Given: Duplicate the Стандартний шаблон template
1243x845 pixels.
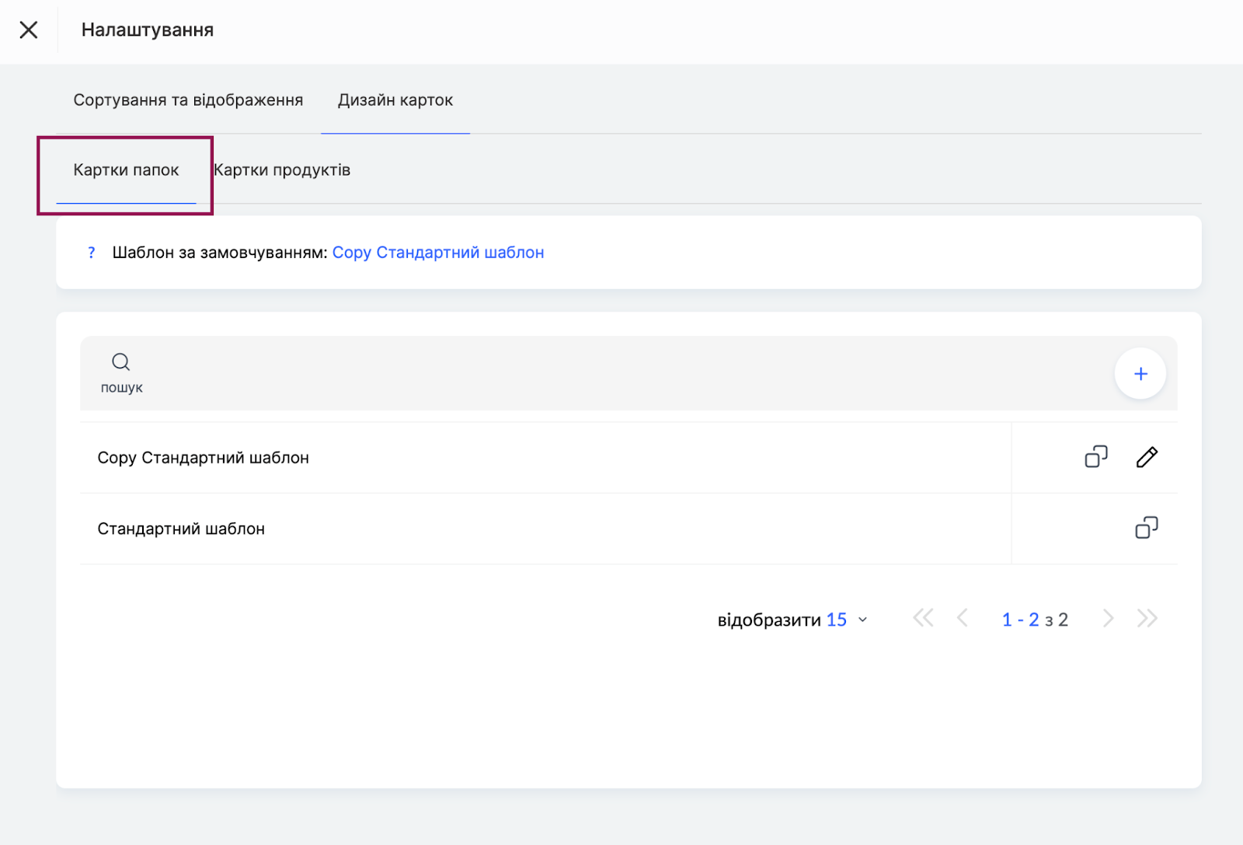Looking at the screenshot, I should [x=1146, y=529].
